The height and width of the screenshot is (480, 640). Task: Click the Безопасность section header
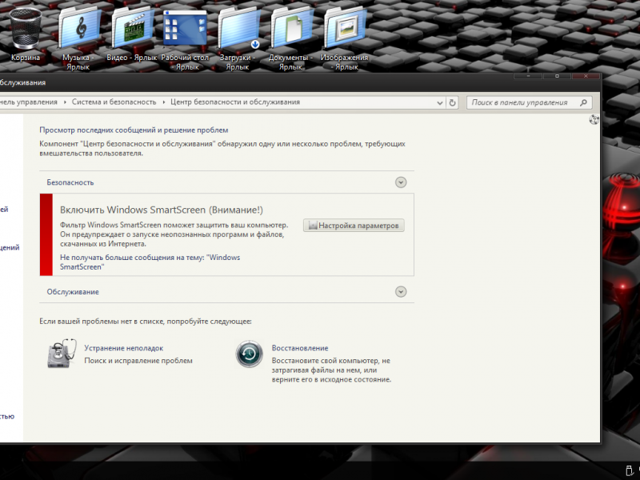point(70,182)
